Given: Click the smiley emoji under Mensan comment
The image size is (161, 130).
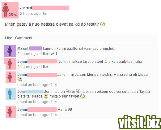Looking at the screenshot, I should (20, 79).
